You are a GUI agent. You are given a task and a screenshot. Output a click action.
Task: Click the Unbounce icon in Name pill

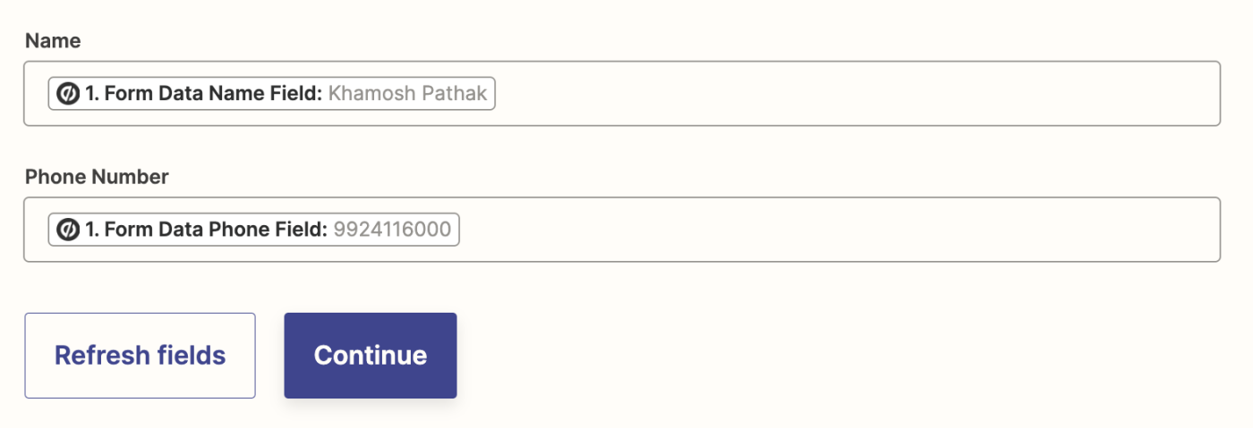click(68, 94)
